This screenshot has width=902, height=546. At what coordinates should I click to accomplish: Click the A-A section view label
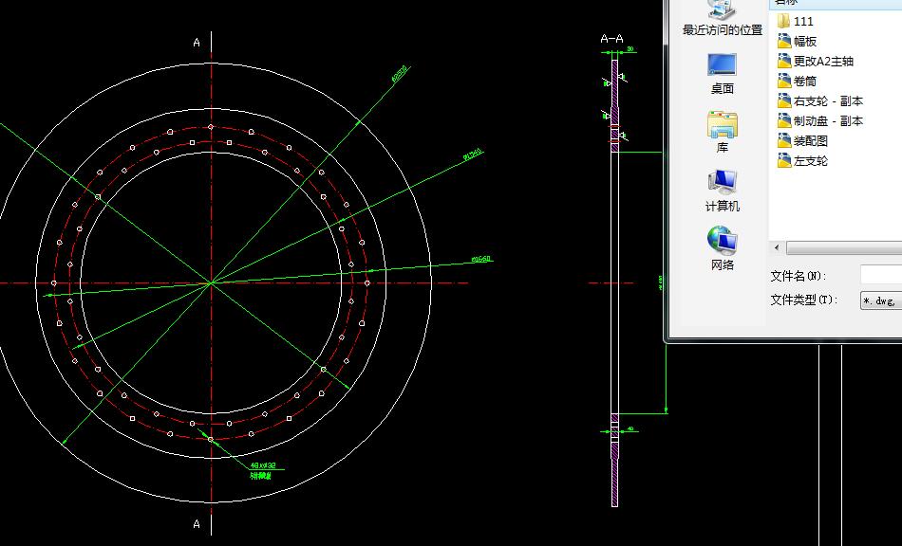[611, 39]
